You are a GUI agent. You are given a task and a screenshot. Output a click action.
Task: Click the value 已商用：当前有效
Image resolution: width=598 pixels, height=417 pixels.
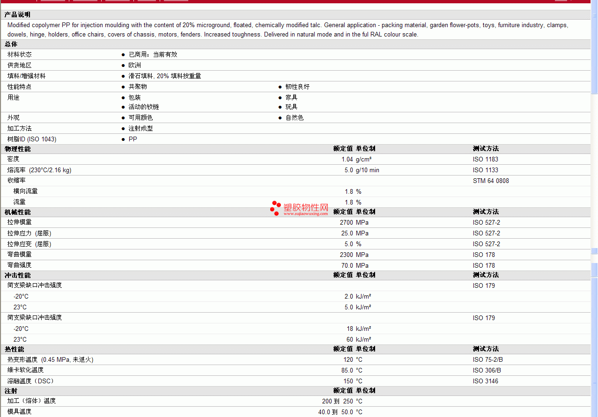[x=153, y=54]
